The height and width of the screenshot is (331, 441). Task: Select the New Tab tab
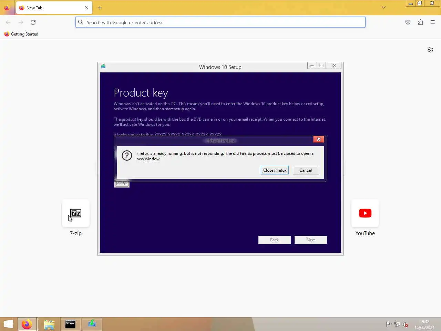(54, 8)
